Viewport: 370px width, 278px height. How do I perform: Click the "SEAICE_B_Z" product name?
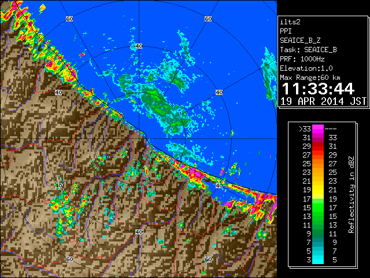[x=300, y=41]
